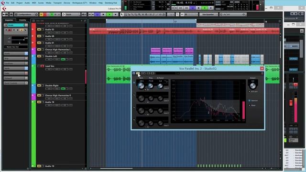Toggle the StudioEQ Spectrum display option
This screenshot has height=172, width=306.
click(x=250, y=101)
